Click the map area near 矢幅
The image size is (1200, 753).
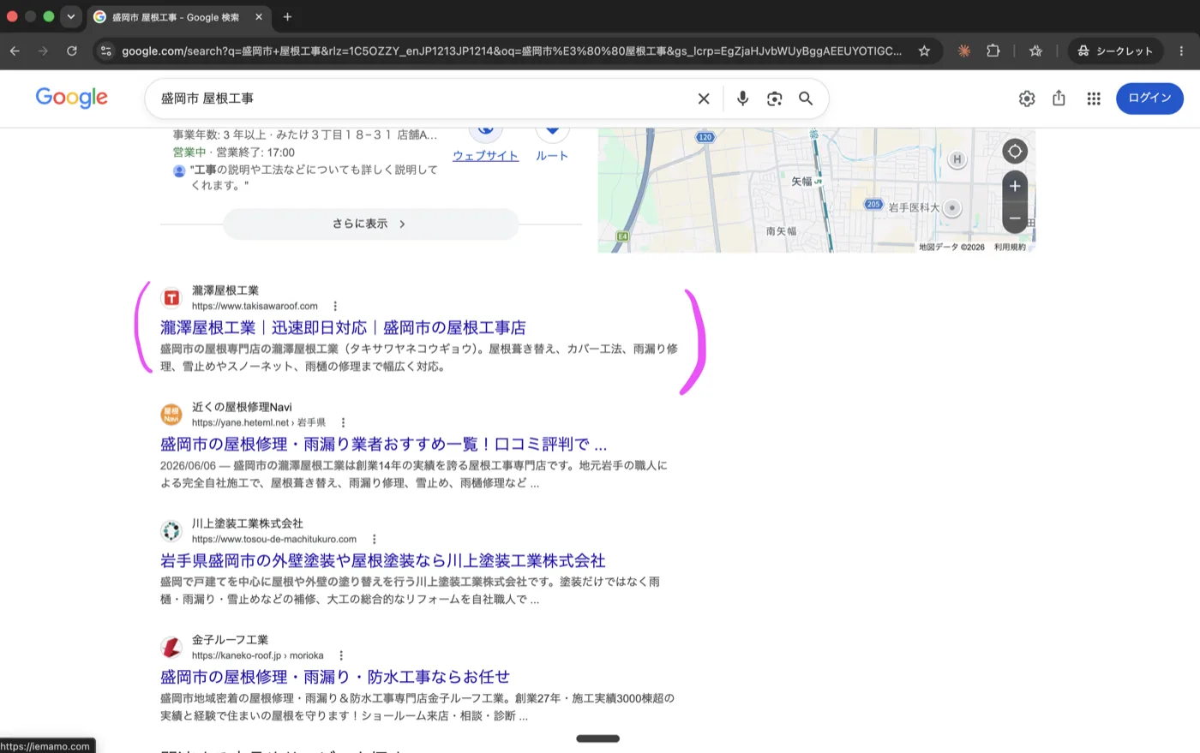802,182
